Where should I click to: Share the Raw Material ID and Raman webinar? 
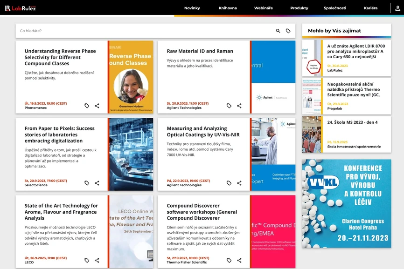239,106
